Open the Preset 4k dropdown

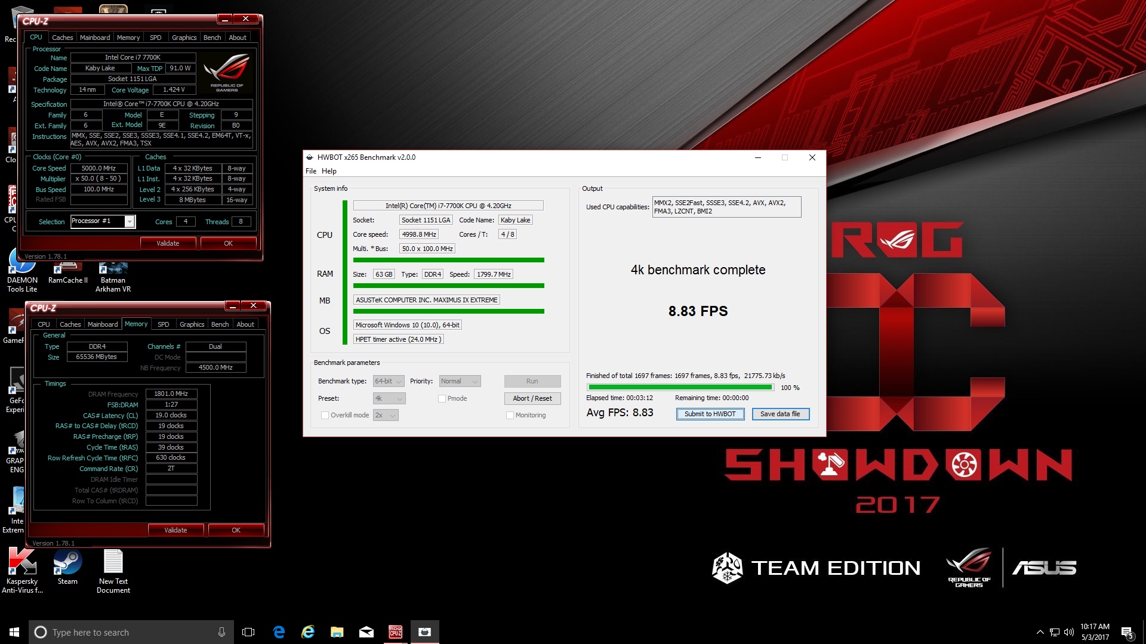click(389, 398)
